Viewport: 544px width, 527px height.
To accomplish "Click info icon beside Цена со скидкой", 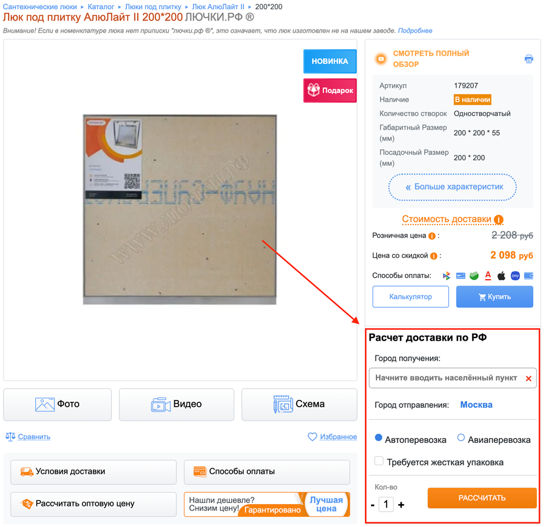I will [x=434, y=256].
